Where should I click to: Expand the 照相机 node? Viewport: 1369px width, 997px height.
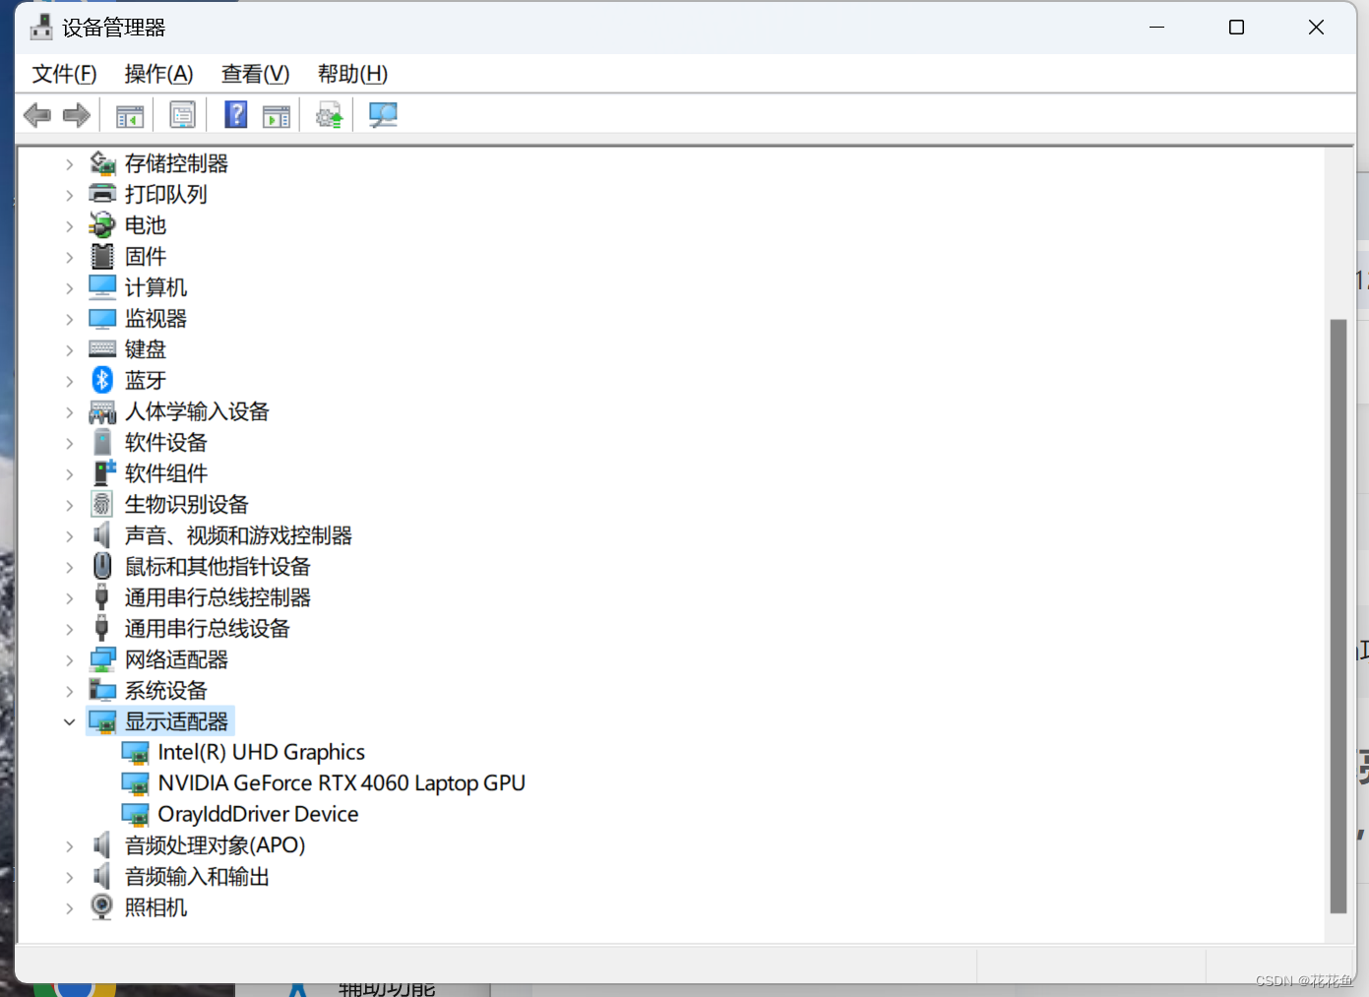[69, 907]
